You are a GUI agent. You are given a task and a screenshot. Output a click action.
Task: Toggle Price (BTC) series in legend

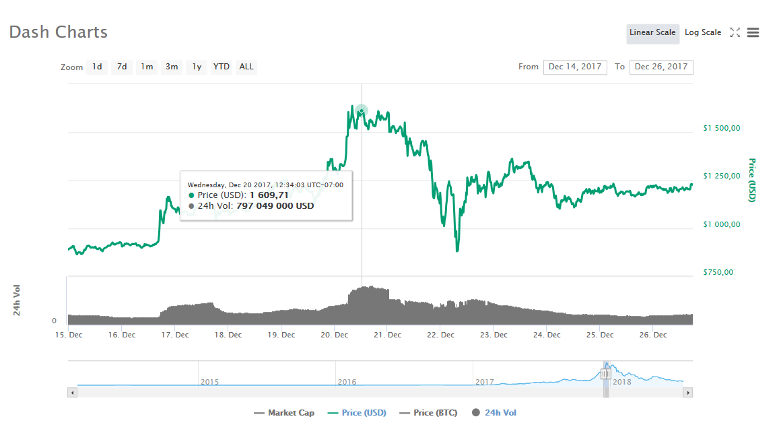click(x=429, y=413)
